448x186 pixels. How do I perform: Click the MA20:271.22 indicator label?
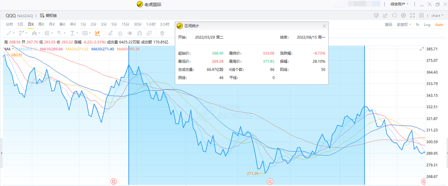[x=77, y=49]
